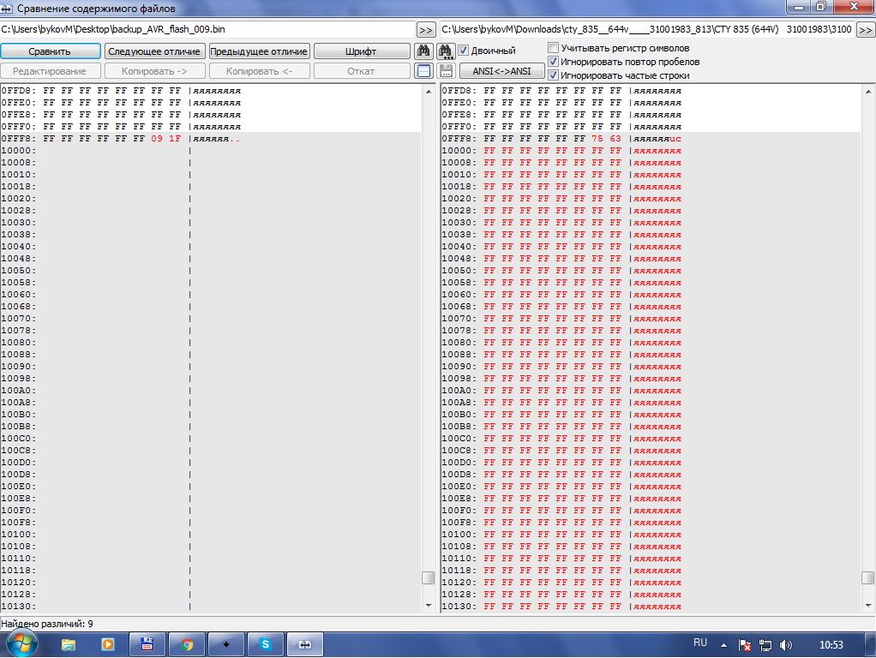Screen dimensions: 876x658
Task: Click the binoculars Find icon
Action: 423,51
